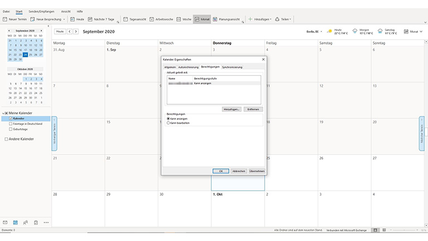
Task: Open the AutoArchivierung tab
Action: pyautogui.click(x=189, y=67)
